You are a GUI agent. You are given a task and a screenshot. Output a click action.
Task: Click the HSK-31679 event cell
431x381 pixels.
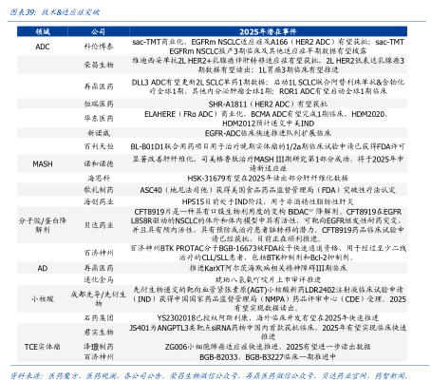(268, 178)
